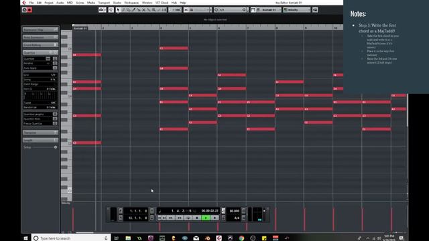Click Fast Forward in transport panel
Image resolution: width=429 pixels, height=241 pixels.
(179, 218)
